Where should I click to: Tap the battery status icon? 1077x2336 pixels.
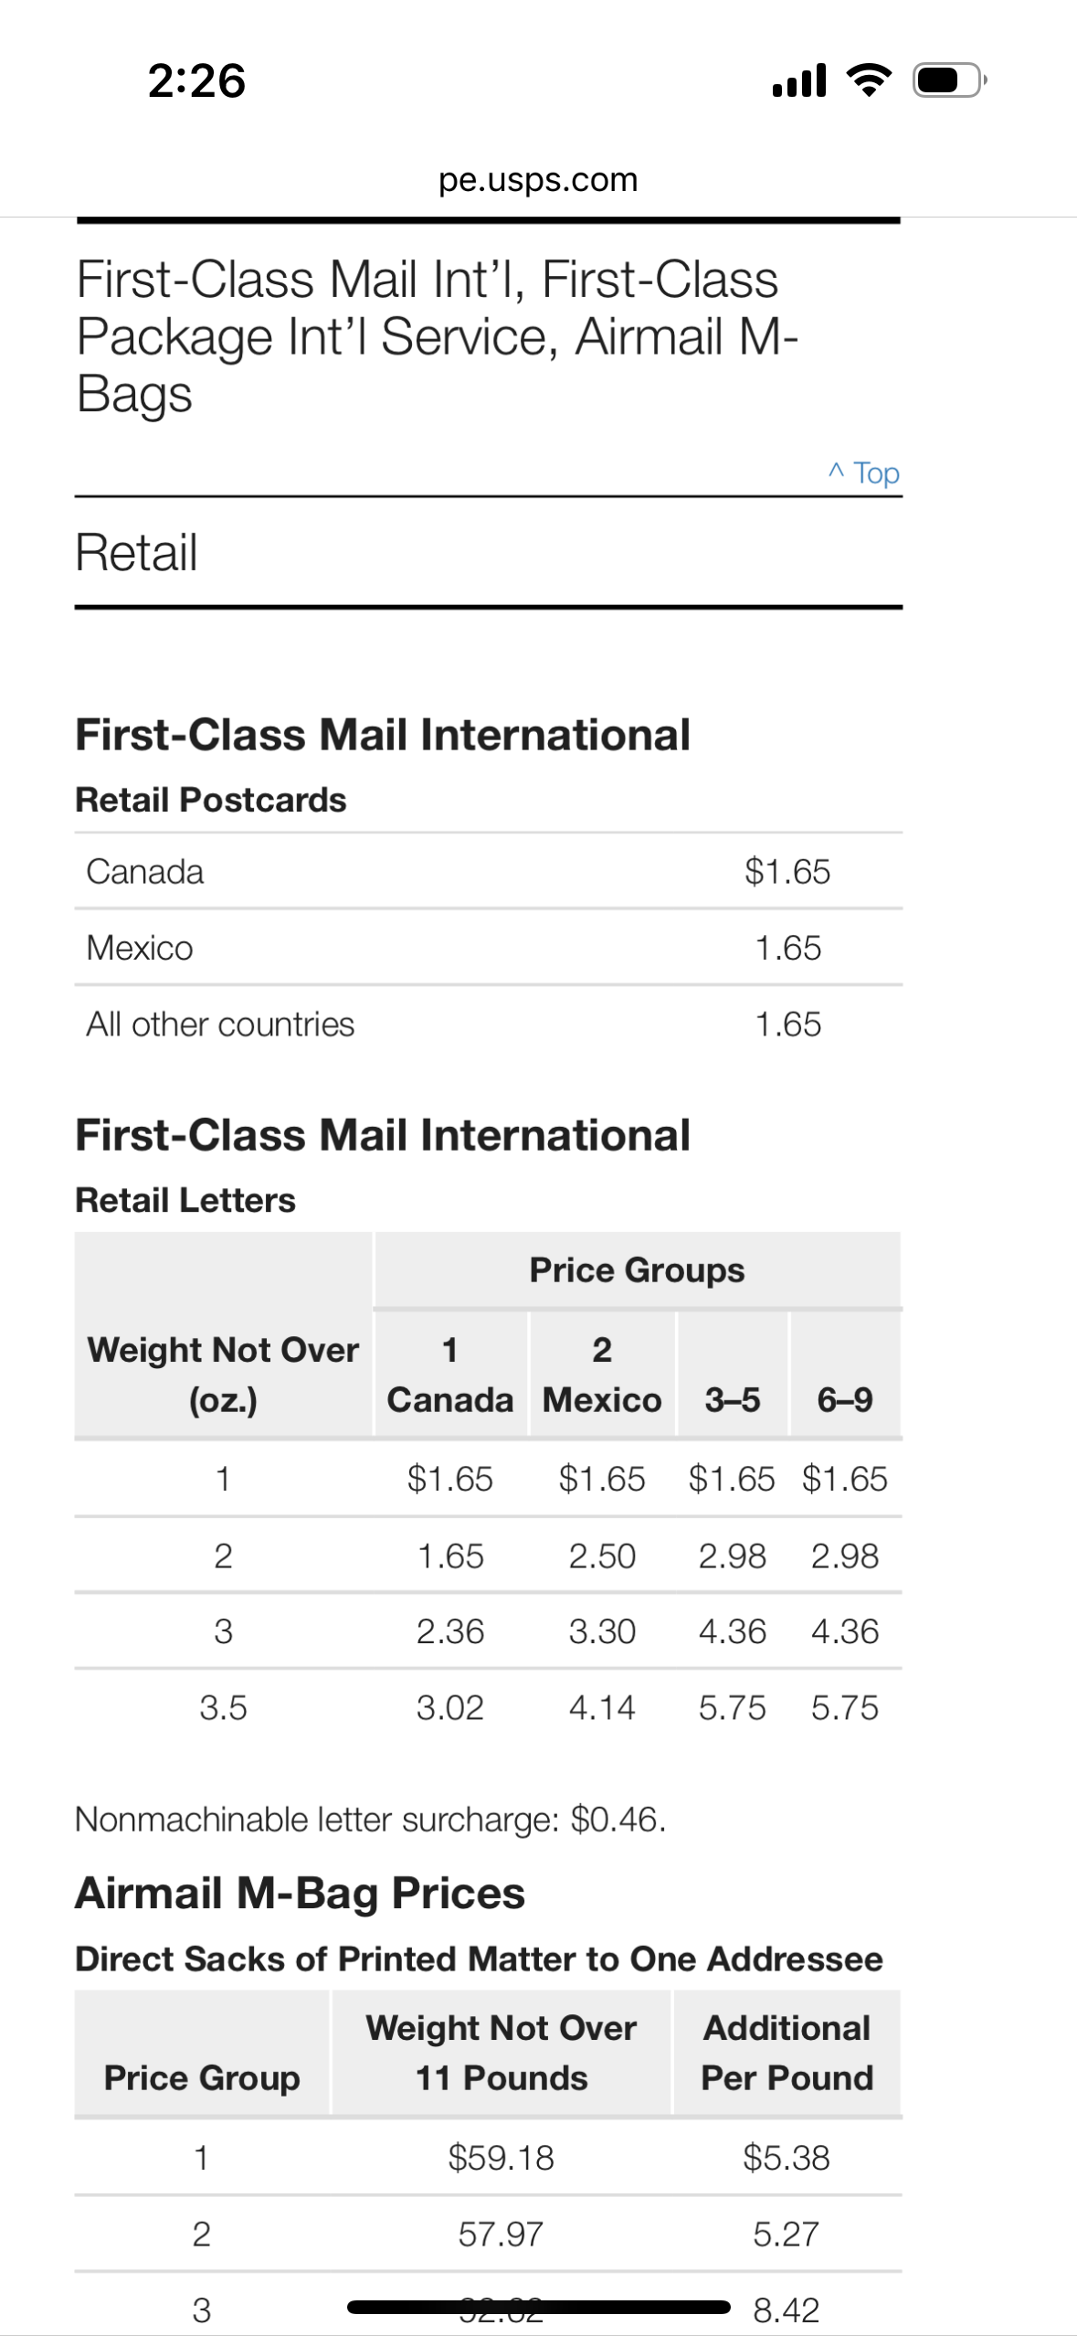[950, 80]
